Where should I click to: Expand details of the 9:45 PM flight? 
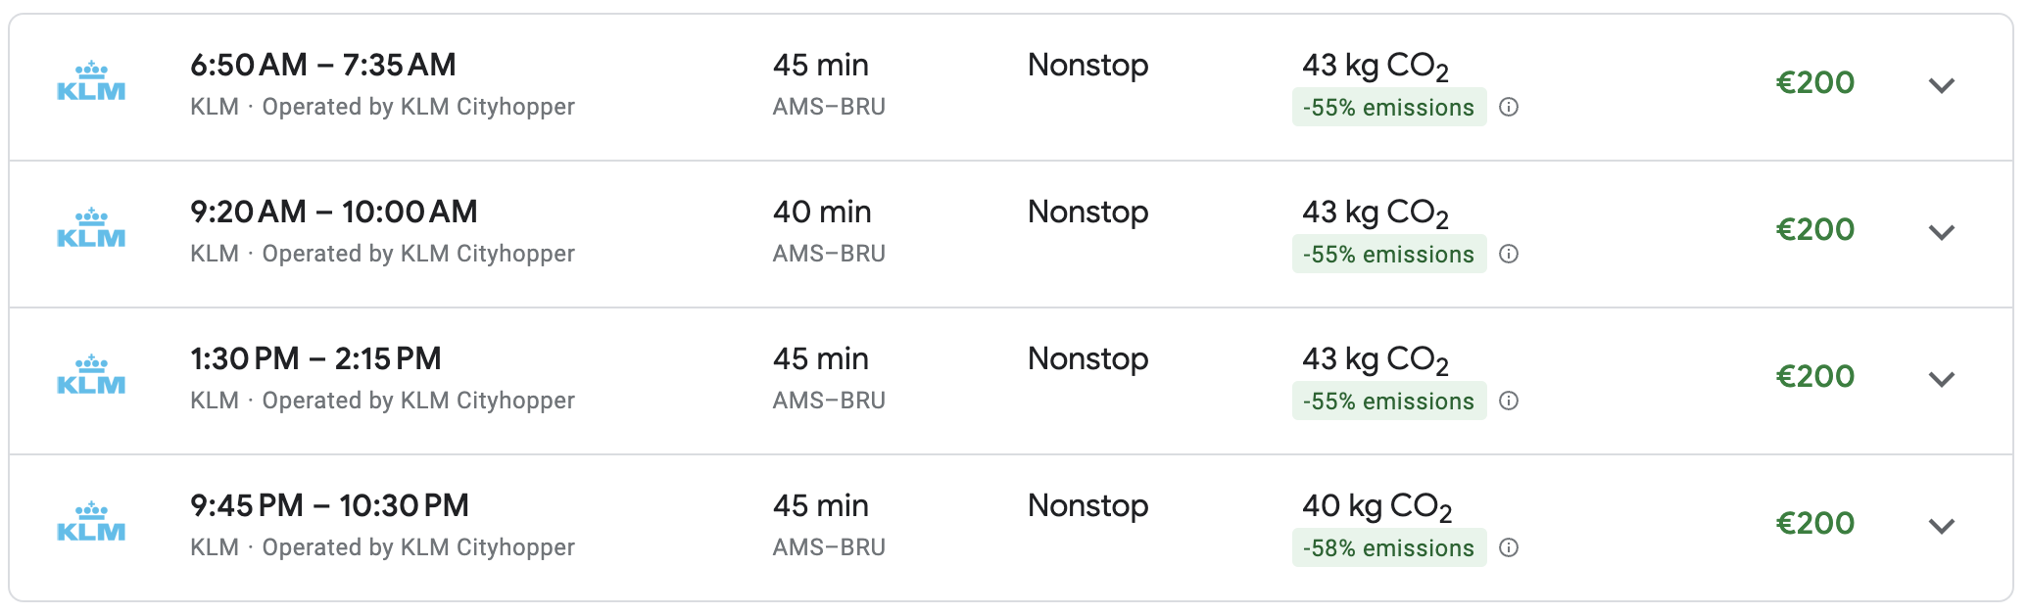point(1941,527)
